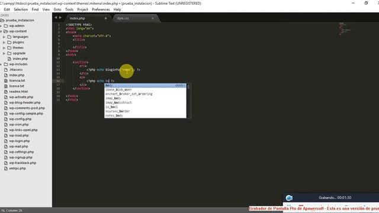
Task: Open wp-settings.php in the sidebar
Action: 21,152
